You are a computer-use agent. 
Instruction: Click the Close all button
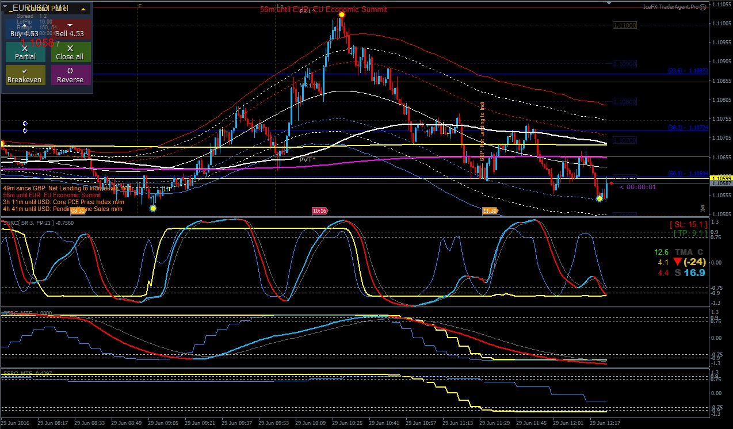[70, 52]
